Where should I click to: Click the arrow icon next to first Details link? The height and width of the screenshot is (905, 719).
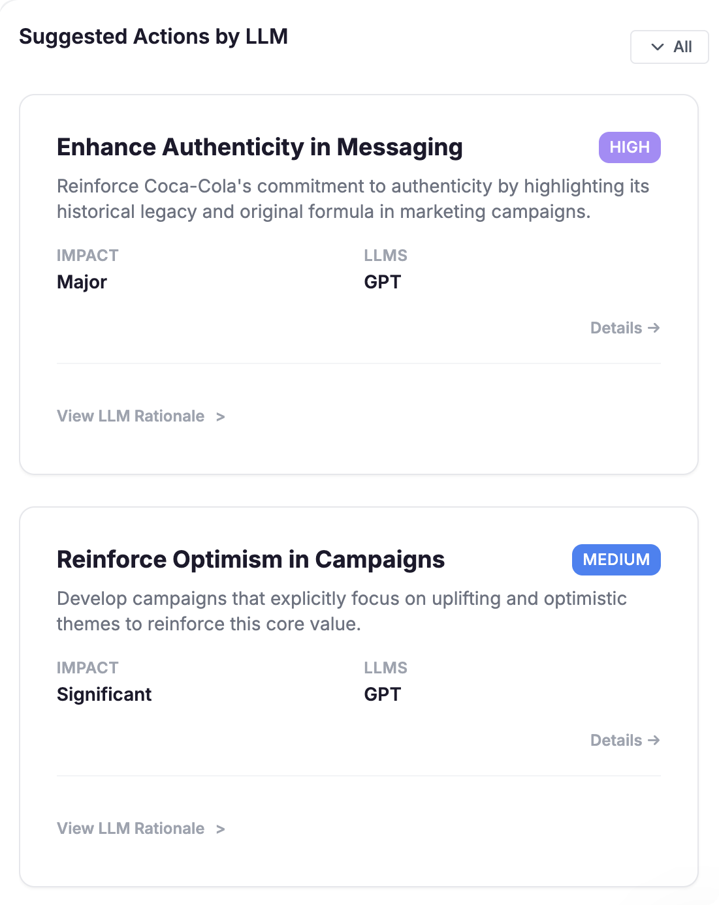(654, 328)
